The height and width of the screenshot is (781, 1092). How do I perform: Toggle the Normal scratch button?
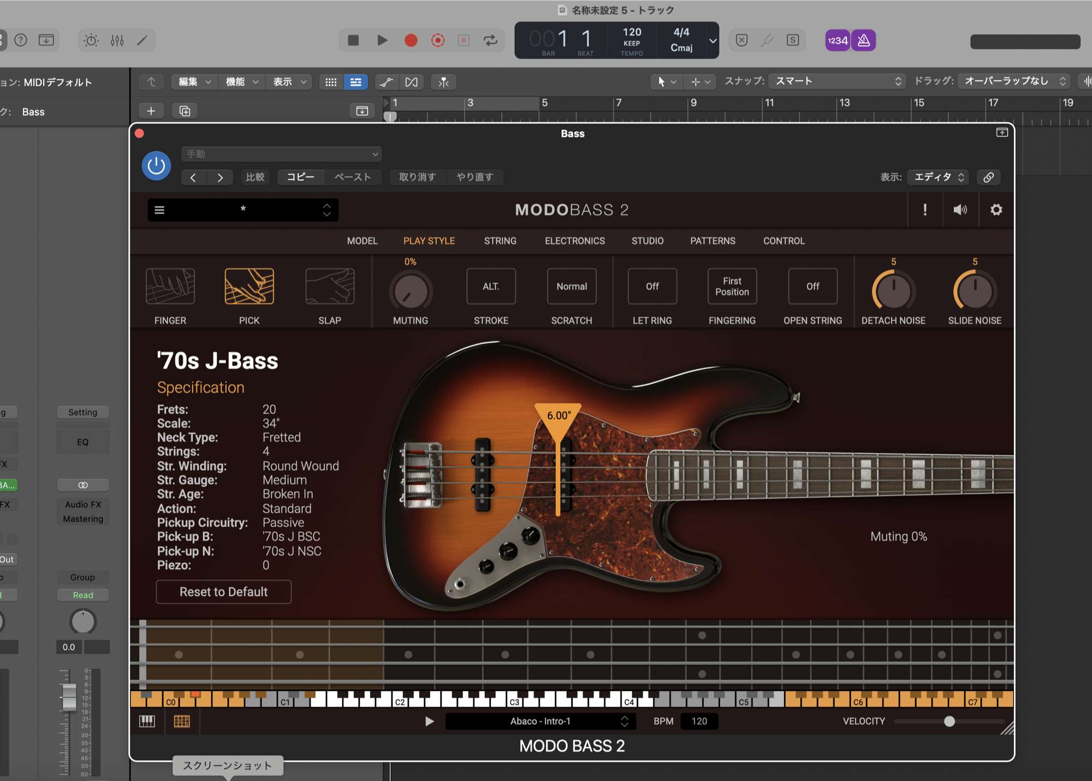tap(572, 286)
